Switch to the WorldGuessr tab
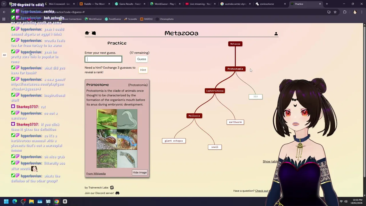Screen dimensions: 366x206 tap(165, 4)
